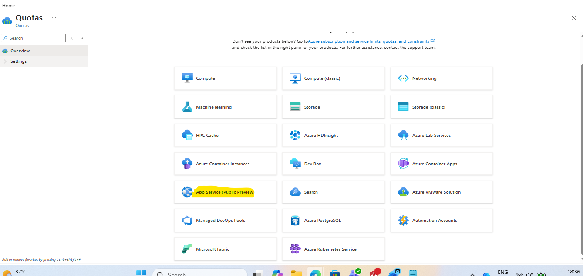Select Overview in the left menu
The image size is (583, 276).
tap(44, 51)
